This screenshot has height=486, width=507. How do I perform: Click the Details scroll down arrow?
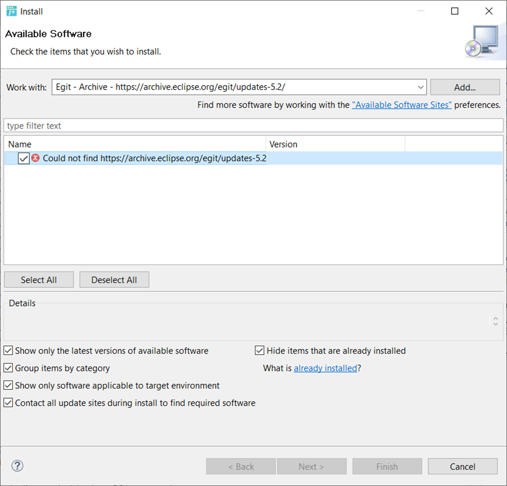pos(495,324)
